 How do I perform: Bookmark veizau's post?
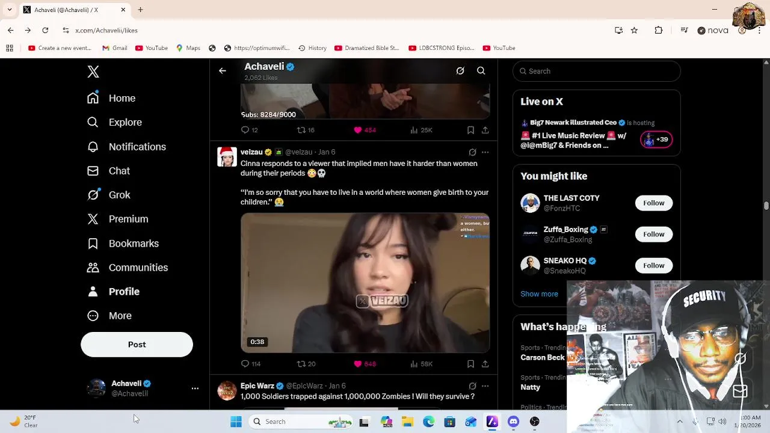470,364
